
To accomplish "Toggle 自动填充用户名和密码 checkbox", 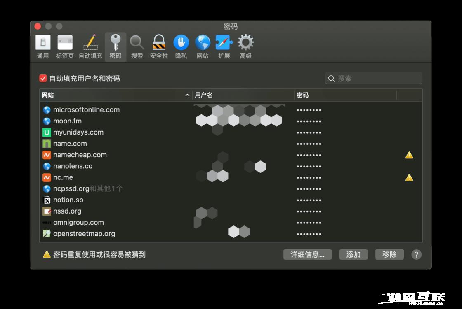I will [43, 79].
